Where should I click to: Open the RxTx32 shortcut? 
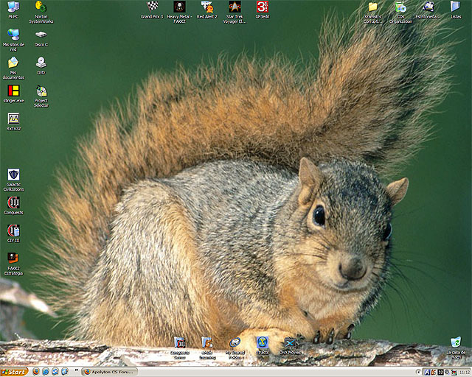tap(13, 119)
